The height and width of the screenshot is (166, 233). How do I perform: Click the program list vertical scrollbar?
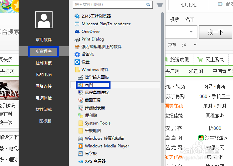pos(162,58)
